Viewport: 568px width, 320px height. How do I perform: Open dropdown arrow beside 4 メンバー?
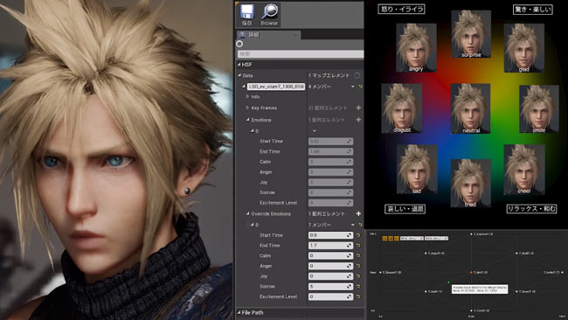[x=352, y=87]
